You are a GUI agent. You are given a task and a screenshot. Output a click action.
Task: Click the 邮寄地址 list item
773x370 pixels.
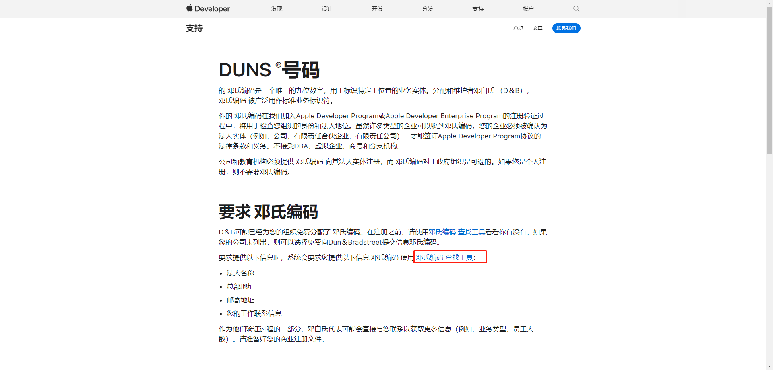240,300
